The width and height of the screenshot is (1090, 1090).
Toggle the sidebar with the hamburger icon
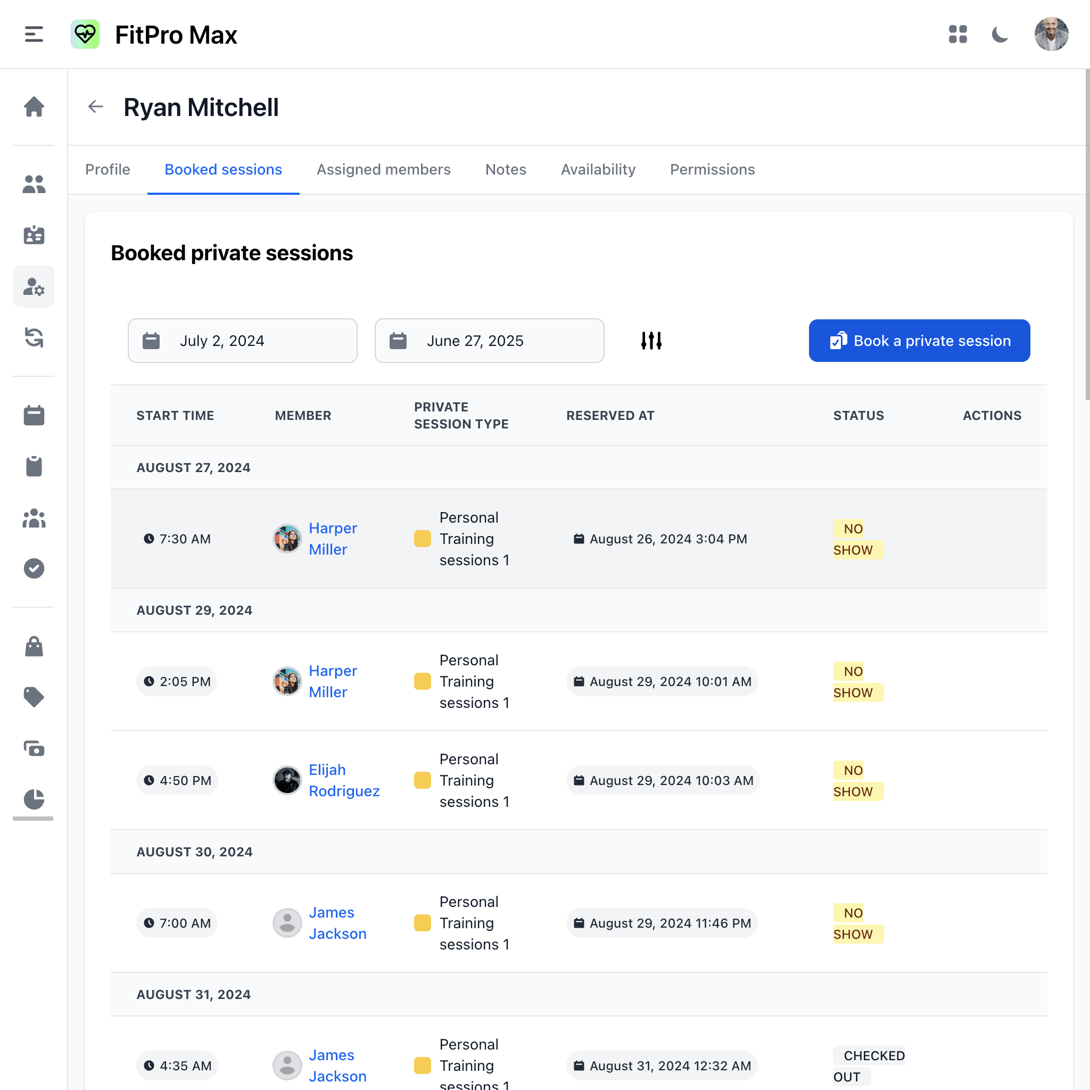(x=34, y=35)
